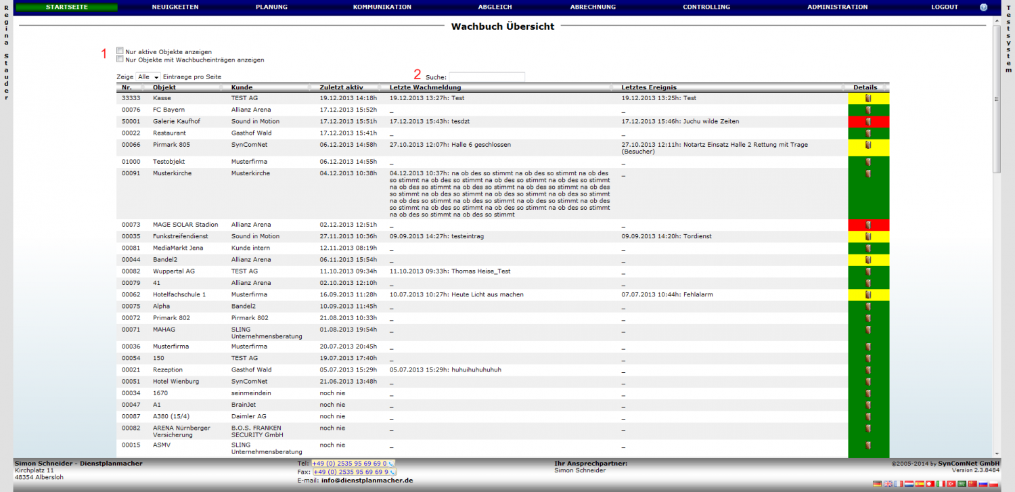Image resolution: width=1015 pixels, height=492 pixels.
Task: Select the '33333' number cell
Action: tap(131, 99)
